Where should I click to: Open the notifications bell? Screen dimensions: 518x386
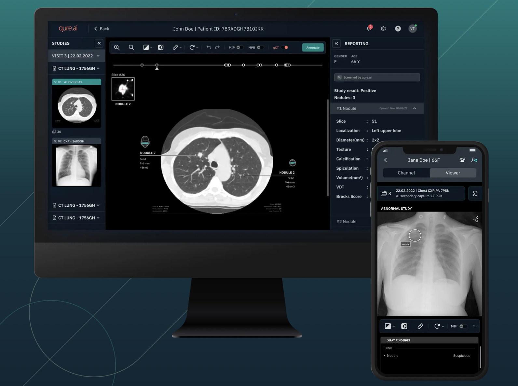(369, 29)
